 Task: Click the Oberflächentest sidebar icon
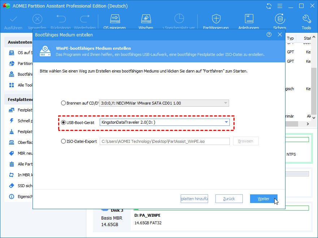12,142
